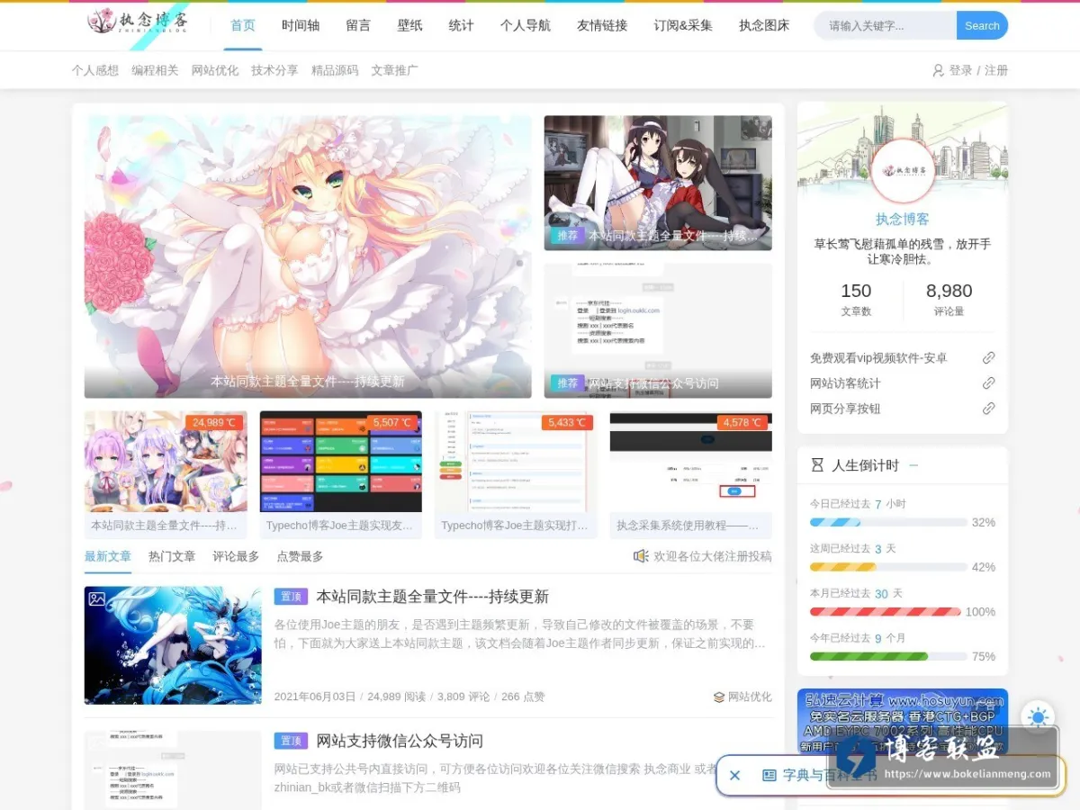Open article title 网站支持微信公众号访问
1080x810 pixels.
pos(400,741)
